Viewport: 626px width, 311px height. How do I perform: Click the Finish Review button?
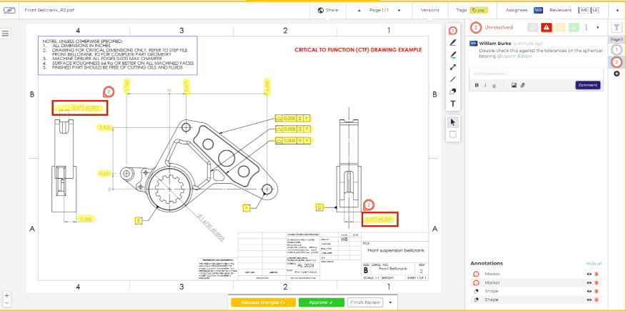[365, 302]
